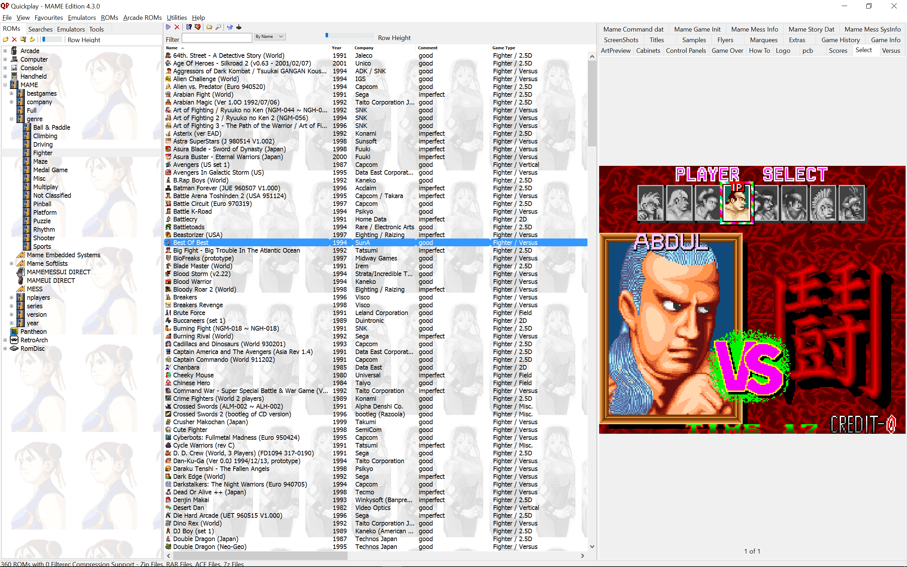The width and height of the screenshot is (907, 567).
Task: Click the magnifying glass search icon
Action: coord(219,27)
